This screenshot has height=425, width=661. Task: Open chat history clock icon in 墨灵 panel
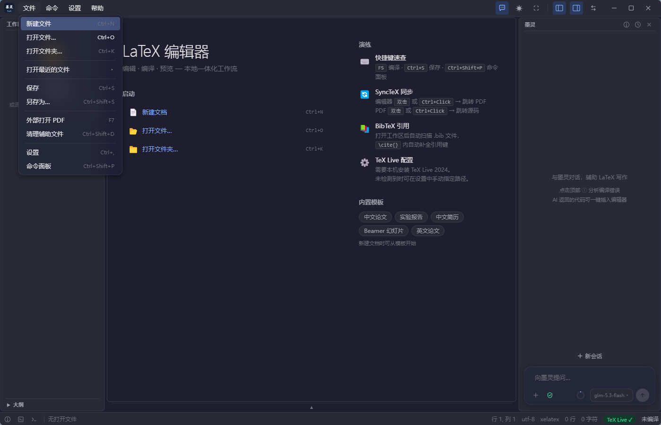(x=638, y=25)
